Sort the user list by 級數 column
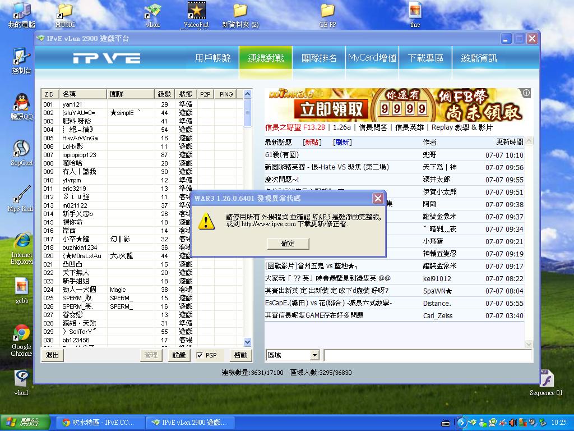The height and width of the screenshot is (431, 574). [x=164, y=94]
